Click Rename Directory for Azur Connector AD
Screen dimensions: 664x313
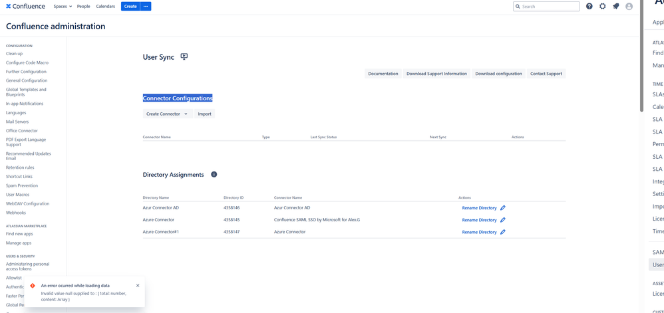479,208
